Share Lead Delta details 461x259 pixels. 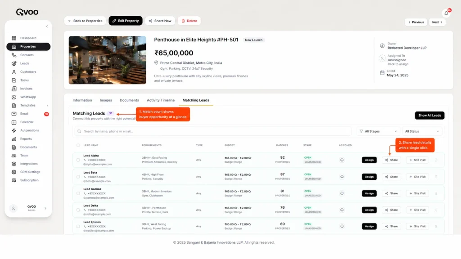[x=391, y=210]
